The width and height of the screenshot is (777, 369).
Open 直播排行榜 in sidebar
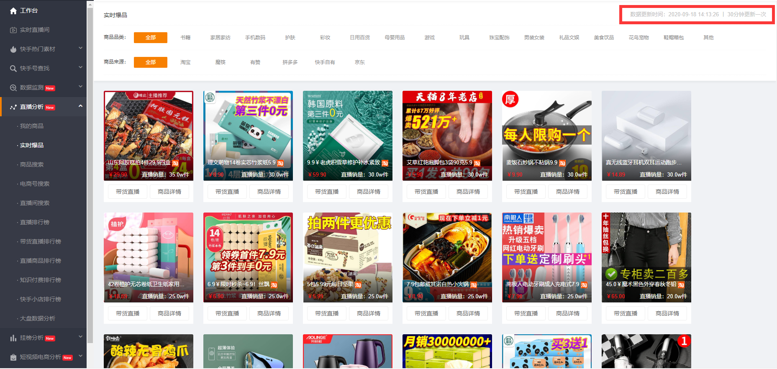35,223
